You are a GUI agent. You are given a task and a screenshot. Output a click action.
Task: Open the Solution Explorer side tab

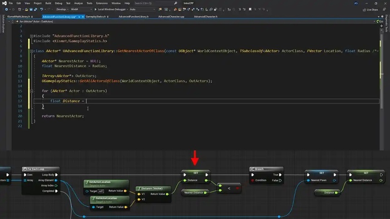point(3,24)
